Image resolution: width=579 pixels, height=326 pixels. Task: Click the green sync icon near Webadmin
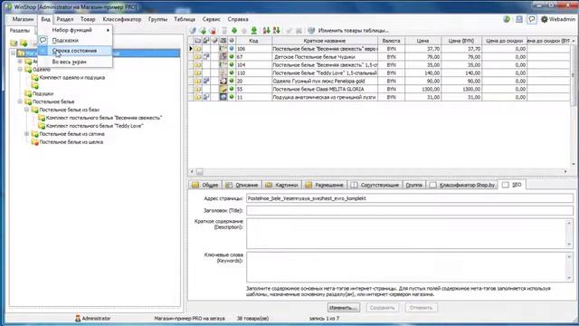click(x=507, y=19)
